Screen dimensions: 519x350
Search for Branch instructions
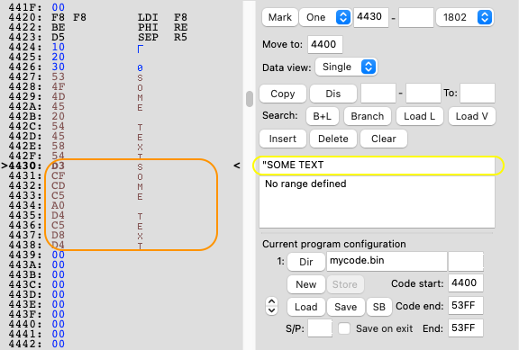click(368, 116)
